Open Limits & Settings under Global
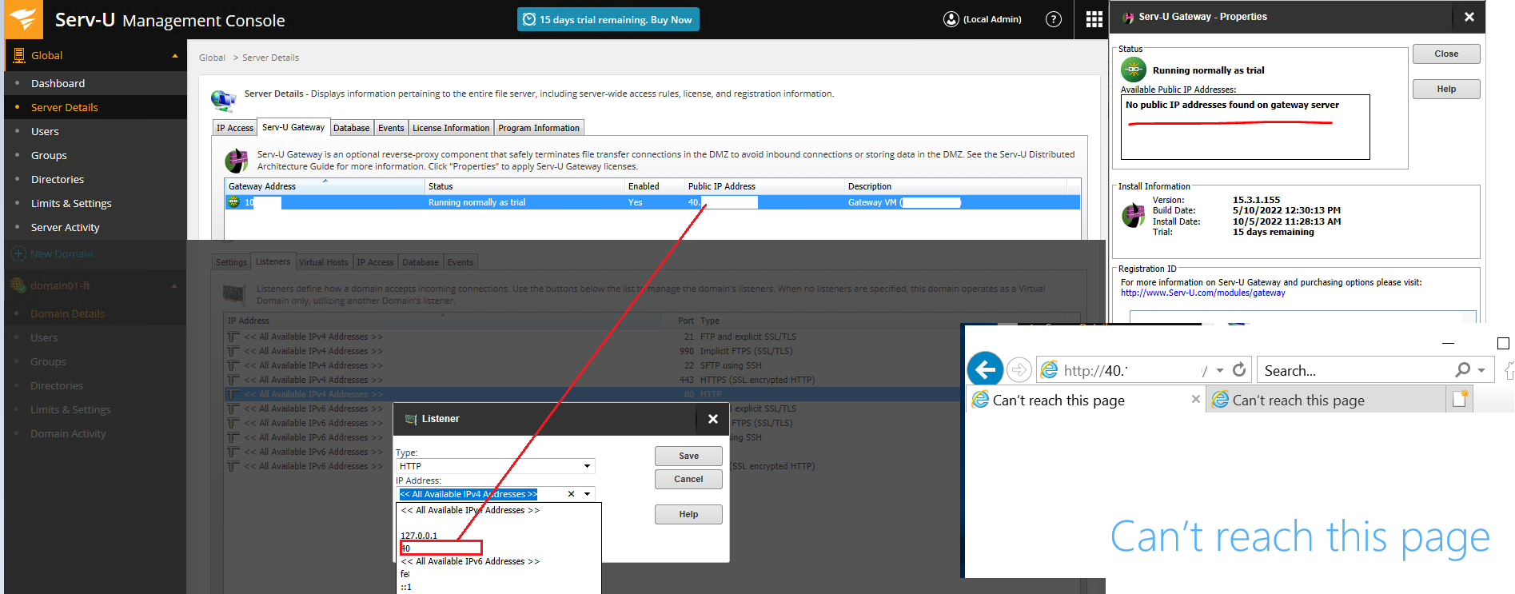Viewport: 1515px width, 594px height. (71, 203)
